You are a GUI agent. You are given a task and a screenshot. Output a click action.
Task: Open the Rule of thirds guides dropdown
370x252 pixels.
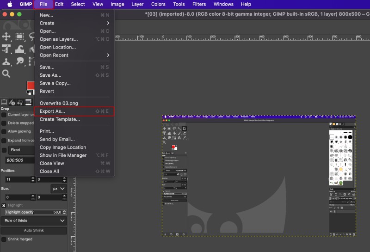(34, 221)
